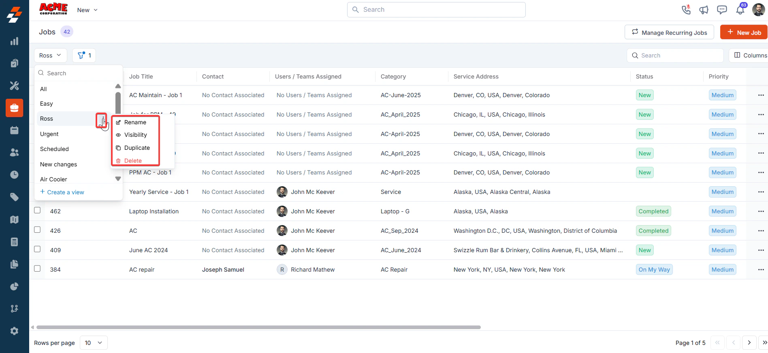Open the chat messages icon in header
The image size is (768, 353).
[722, 10]
